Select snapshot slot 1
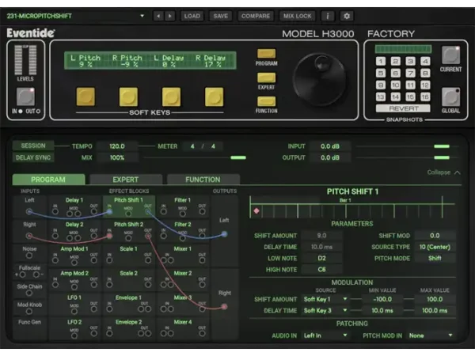 381,62
